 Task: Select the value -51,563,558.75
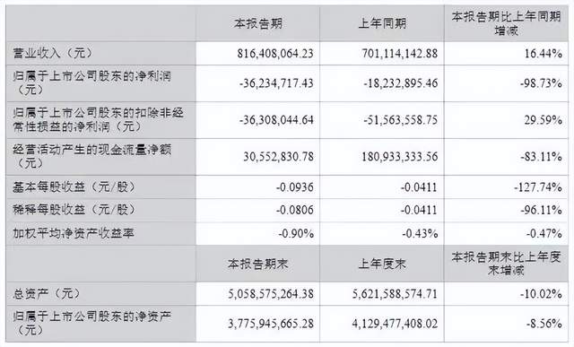(401, 120)
